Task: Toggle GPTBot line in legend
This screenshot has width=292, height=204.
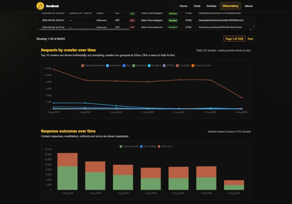Action: (x=168, y=65)
